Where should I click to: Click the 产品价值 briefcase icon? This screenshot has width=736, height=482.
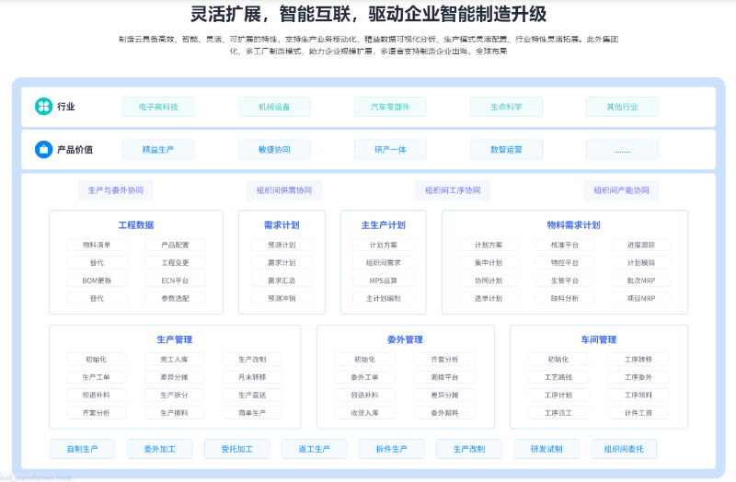pos(43,150)
